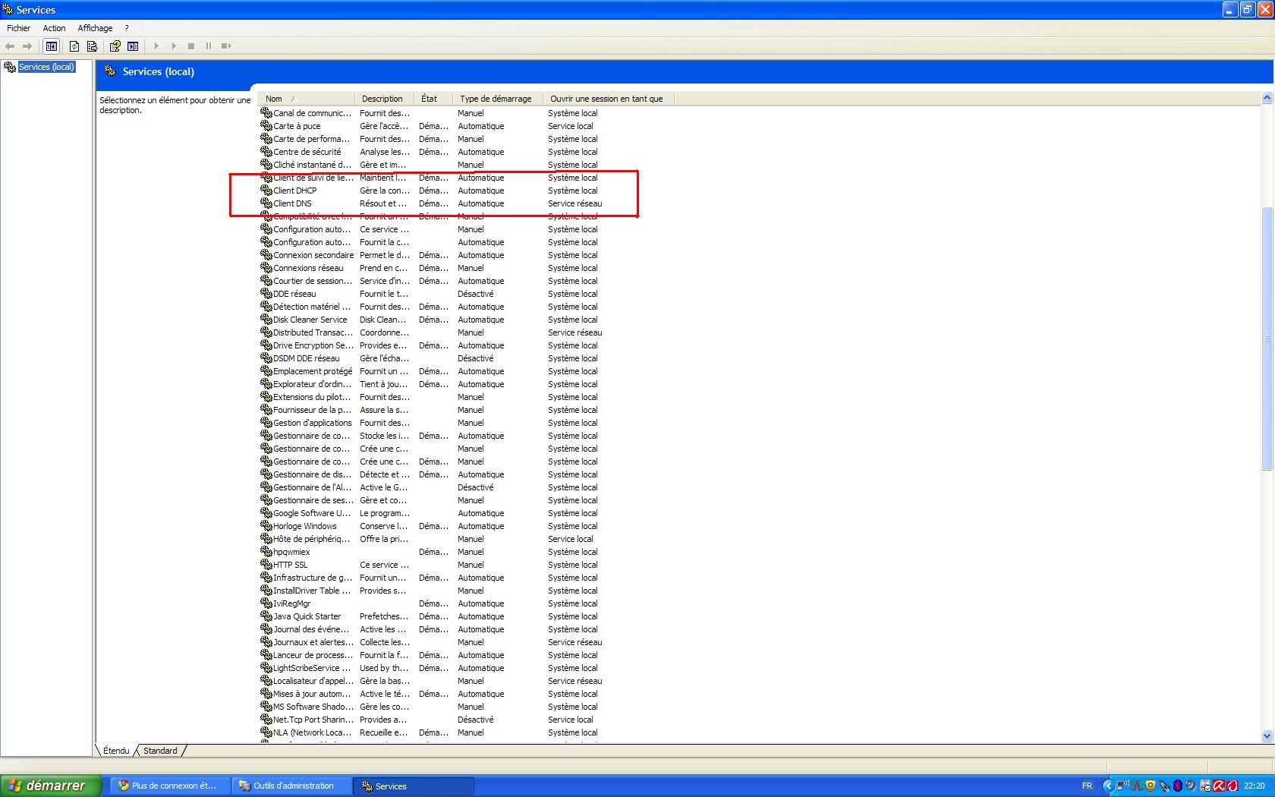Toggle the console tree pane button
1275x797 pixels.
(51, 46)
